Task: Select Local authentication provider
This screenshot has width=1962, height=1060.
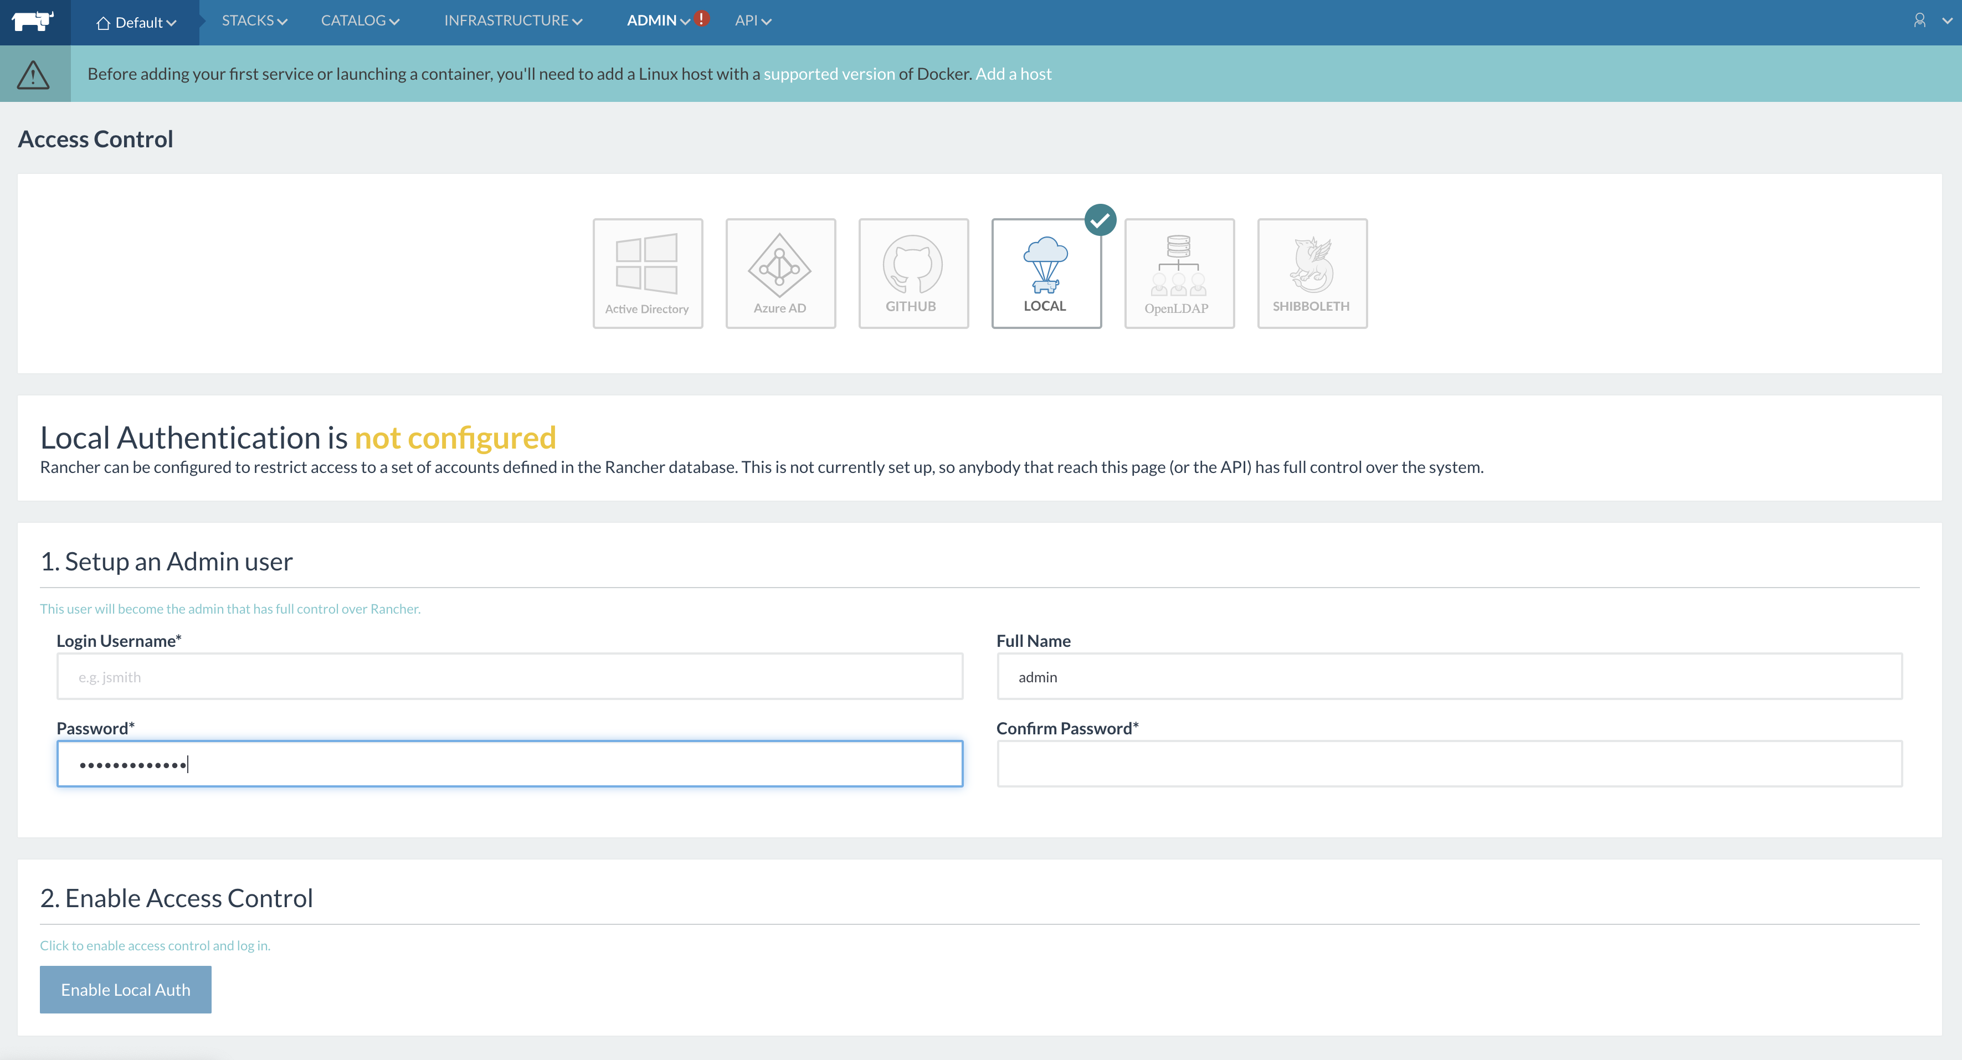Action: point(1046,274)
